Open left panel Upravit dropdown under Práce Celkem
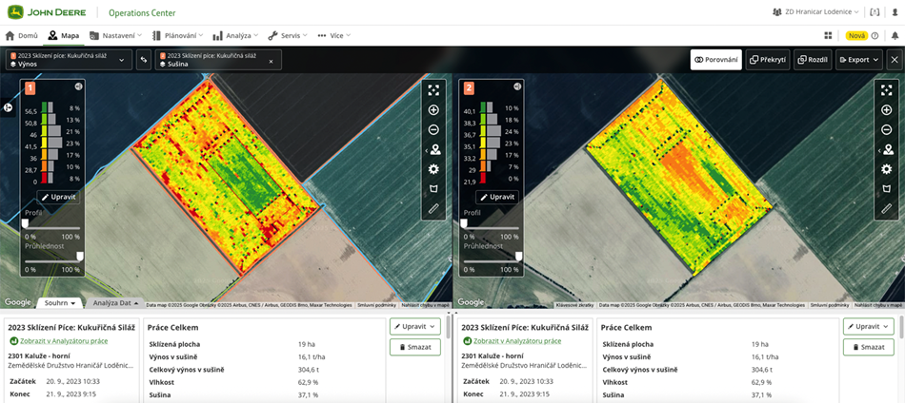 pos(415,326)
